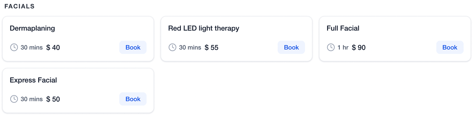Click the $ 90 Full Facial price
The image size is (475, 117).
pyautogui.click(x=359, y=48)
